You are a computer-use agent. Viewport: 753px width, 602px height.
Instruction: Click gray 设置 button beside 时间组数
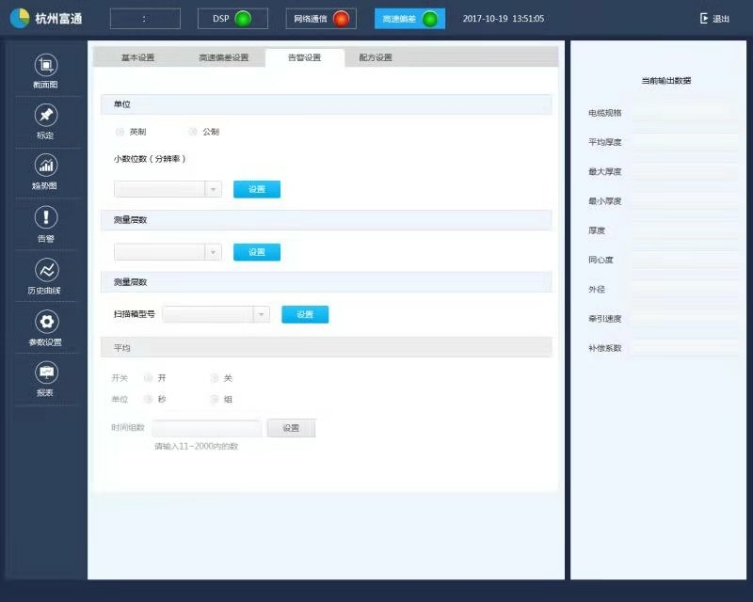coord(291,428)
